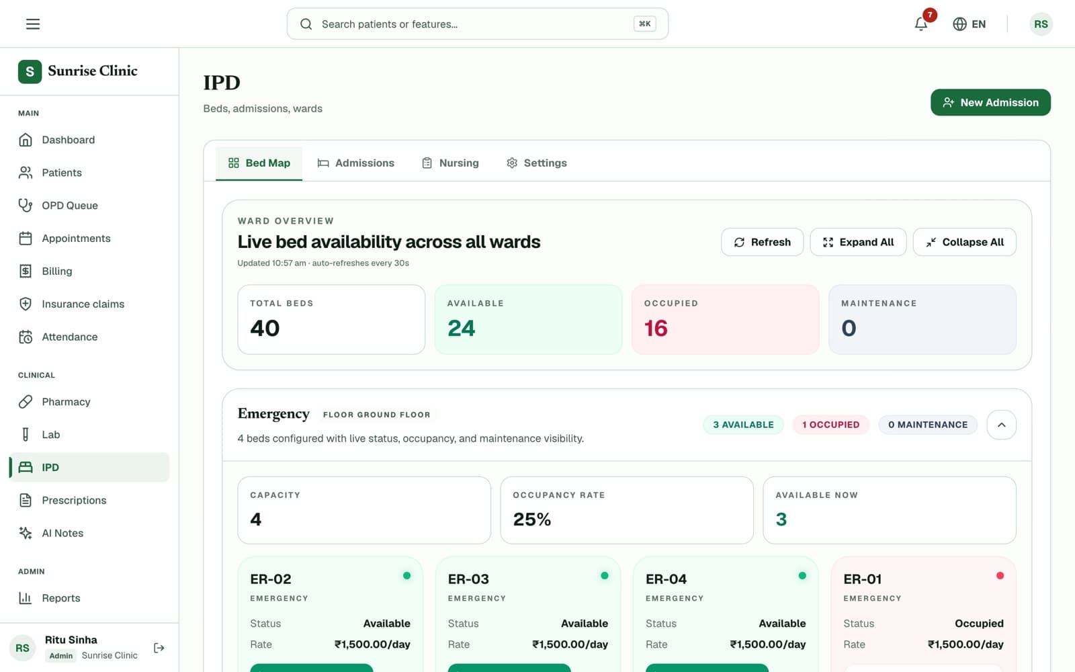Open occupied bed ER-01 title
This screenshot has height=672, width=1075.
pos(863,579)
